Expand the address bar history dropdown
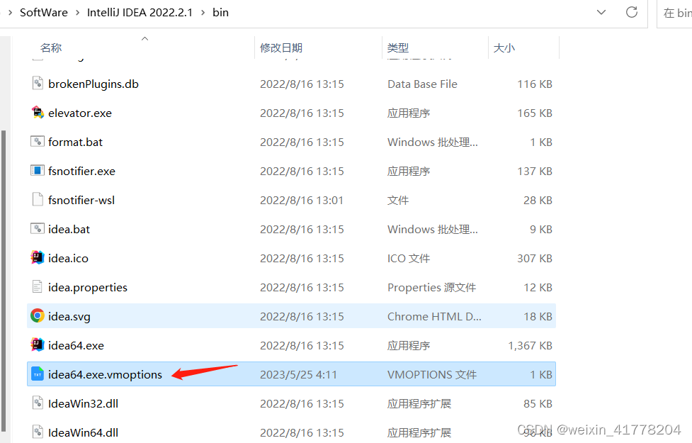The image size is (692, 443). [601, 12]
